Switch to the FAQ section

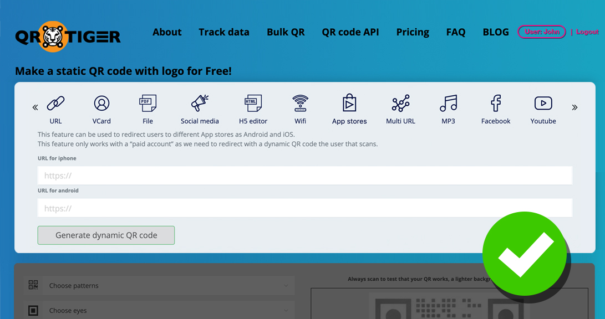tap(455, 32)
